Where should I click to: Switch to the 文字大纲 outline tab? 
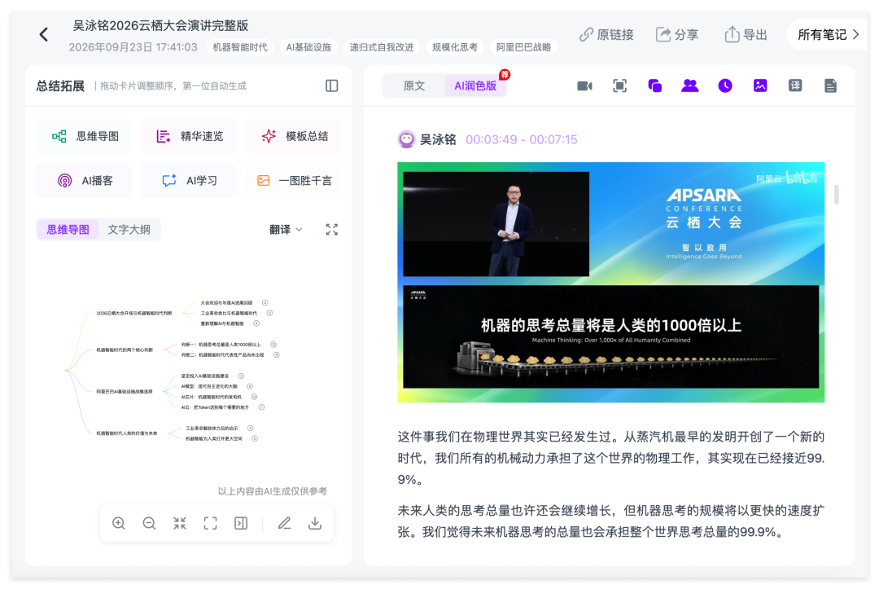tap(129, 230)
